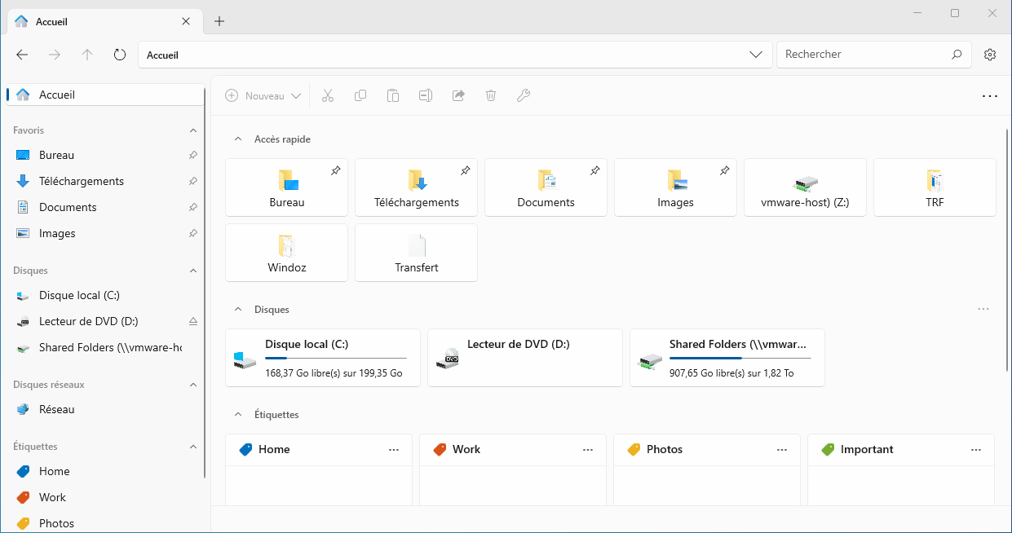Click the Shared Folders storage usage bar
Image resolution: width=1012 pixels, height=533 pixels.
pyautogui.click(x=740, y=358)
